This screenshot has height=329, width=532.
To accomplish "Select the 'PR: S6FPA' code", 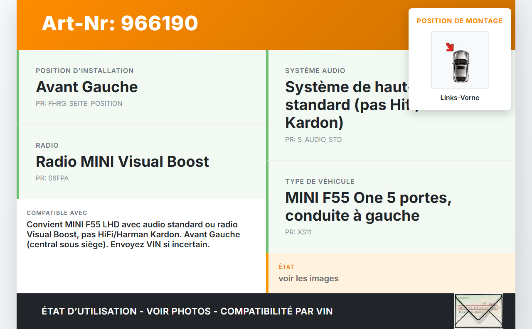I will 52,178.
